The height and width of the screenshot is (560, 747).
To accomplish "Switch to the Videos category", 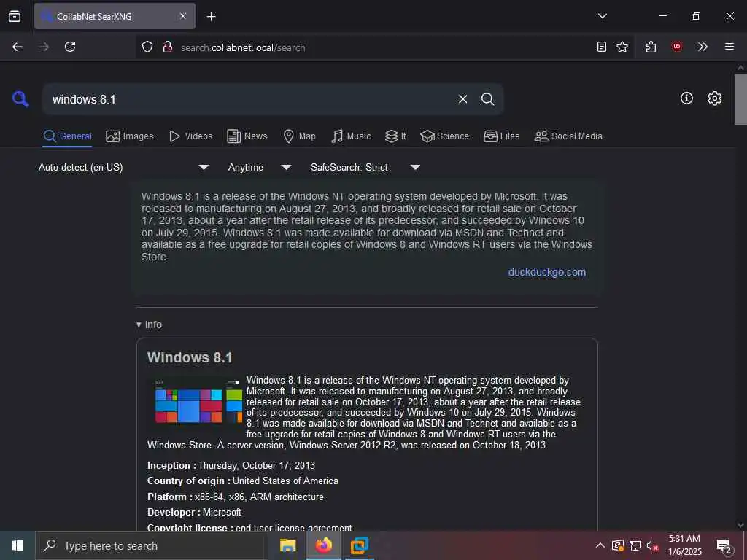I will coord(190,136).
